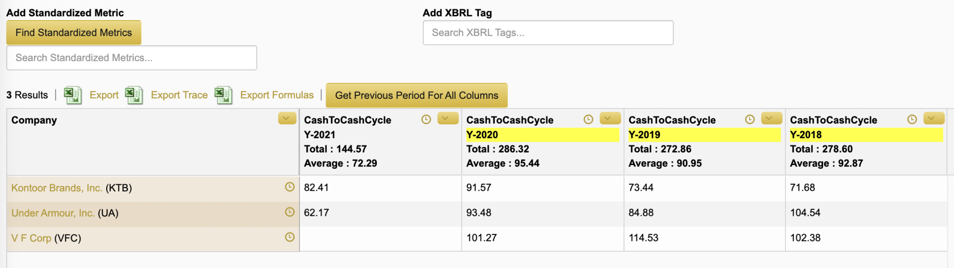The width and height of the screenshot is (954, 268).
Task: Click the Excel icon beside Export Formulas
Action: [223, 95]
